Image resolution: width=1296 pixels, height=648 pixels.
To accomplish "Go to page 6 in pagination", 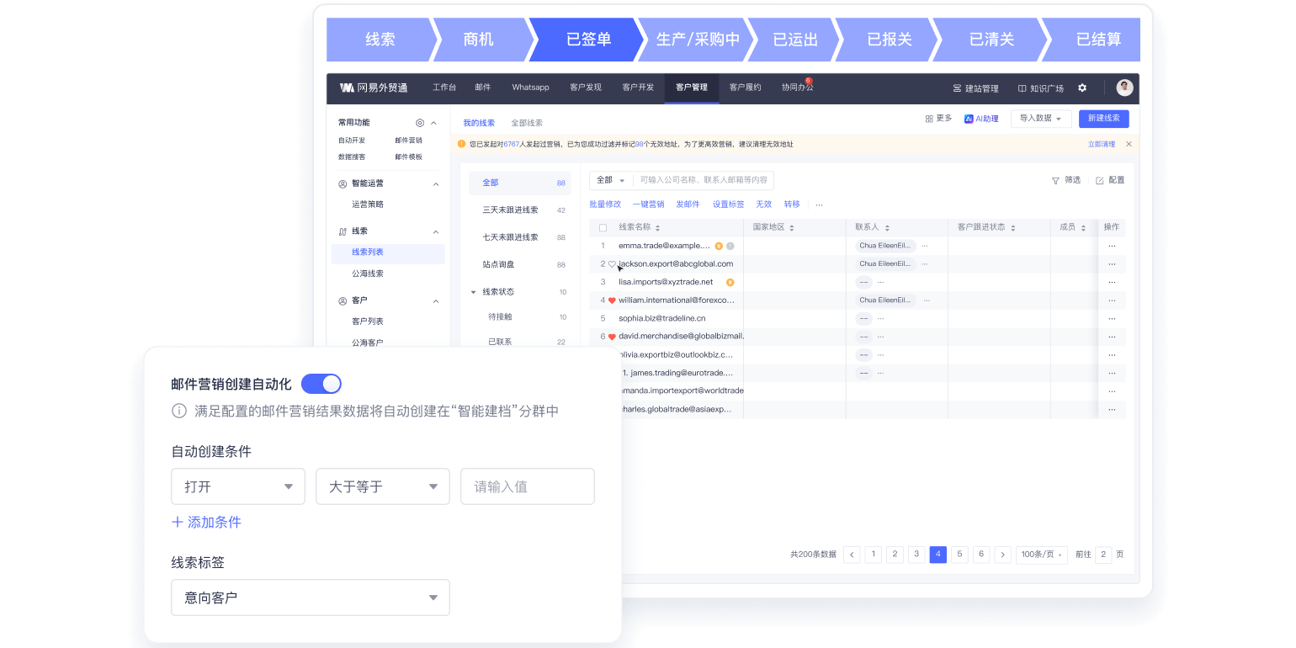I will click(981, 555).
